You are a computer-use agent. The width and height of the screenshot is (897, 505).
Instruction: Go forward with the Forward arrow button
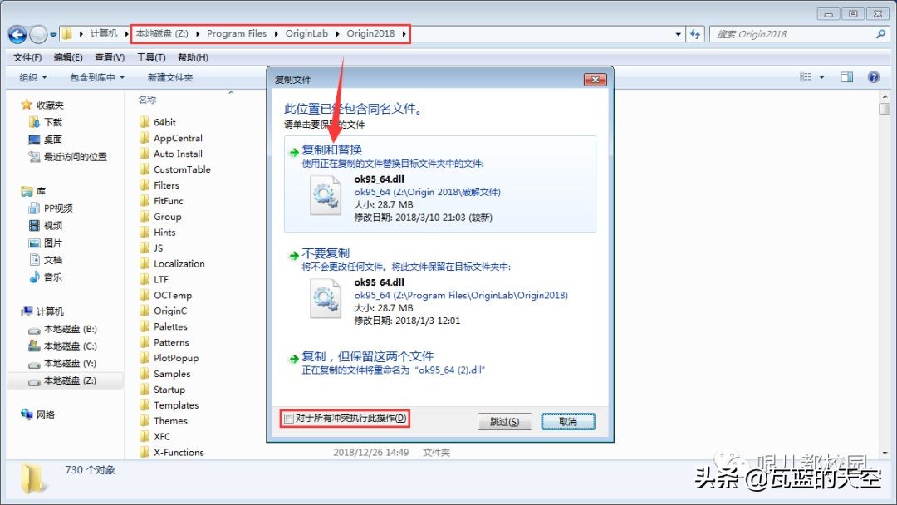click(37, 34)
